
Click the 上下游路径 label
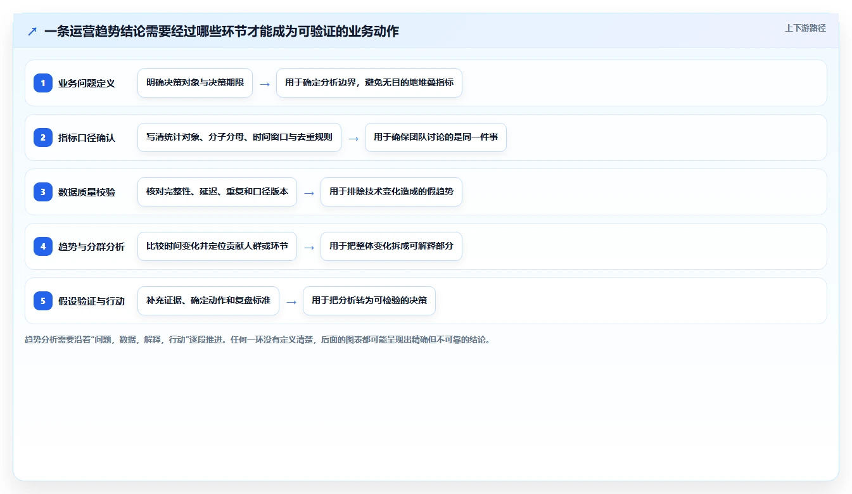coord(805,28)
